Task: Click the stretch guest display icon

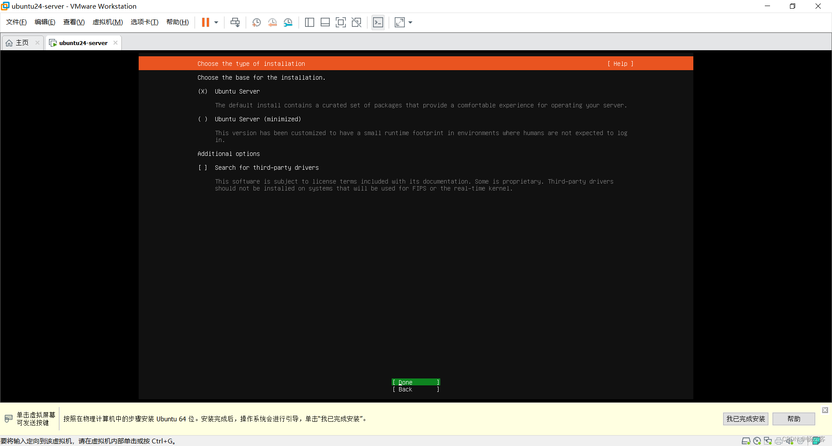Action: [400, 23]
